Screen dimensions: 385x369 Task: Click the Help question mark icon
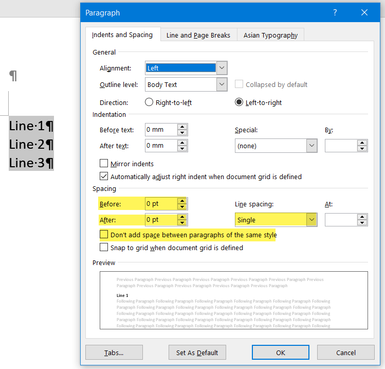[x=335, y=12]
